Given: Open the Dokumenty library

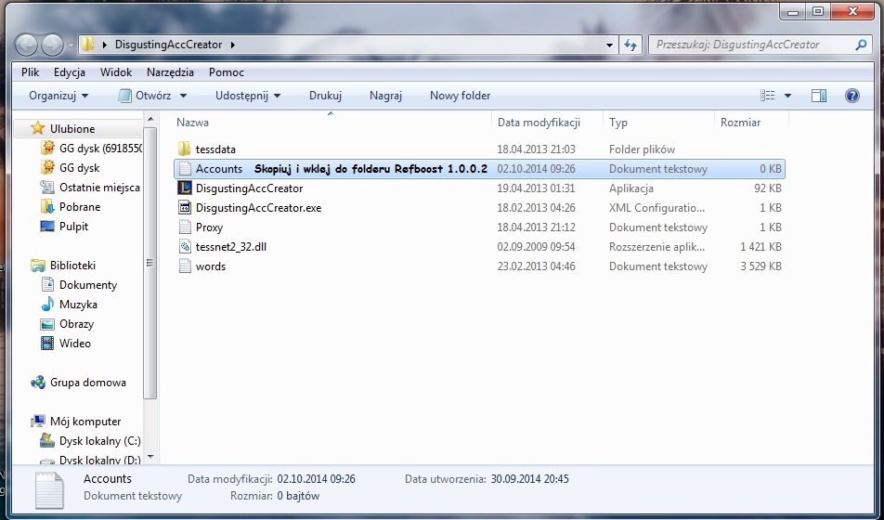Looking at the screenshot, I should (88, 285).
